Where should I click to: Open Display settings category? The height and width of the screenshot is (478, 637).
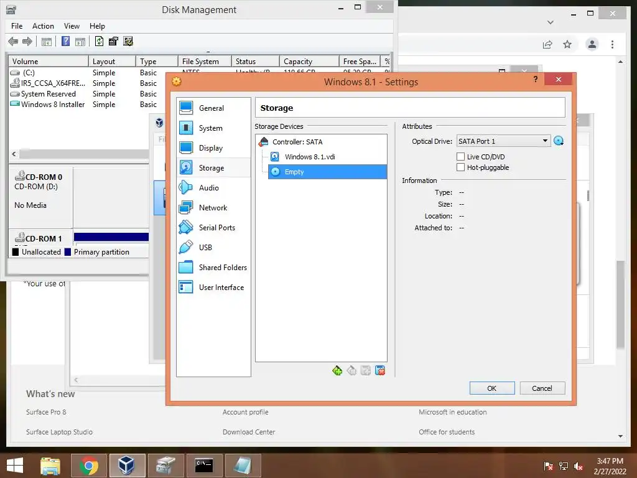point(213,148)
